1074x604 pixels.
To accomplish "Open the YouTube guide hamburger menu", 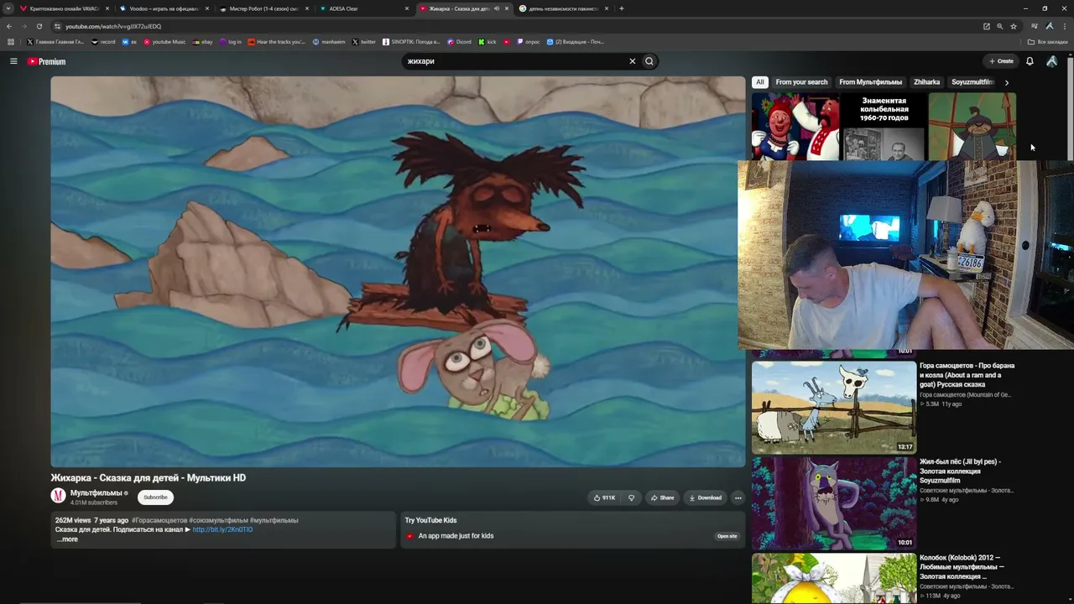I will point(13,61).
